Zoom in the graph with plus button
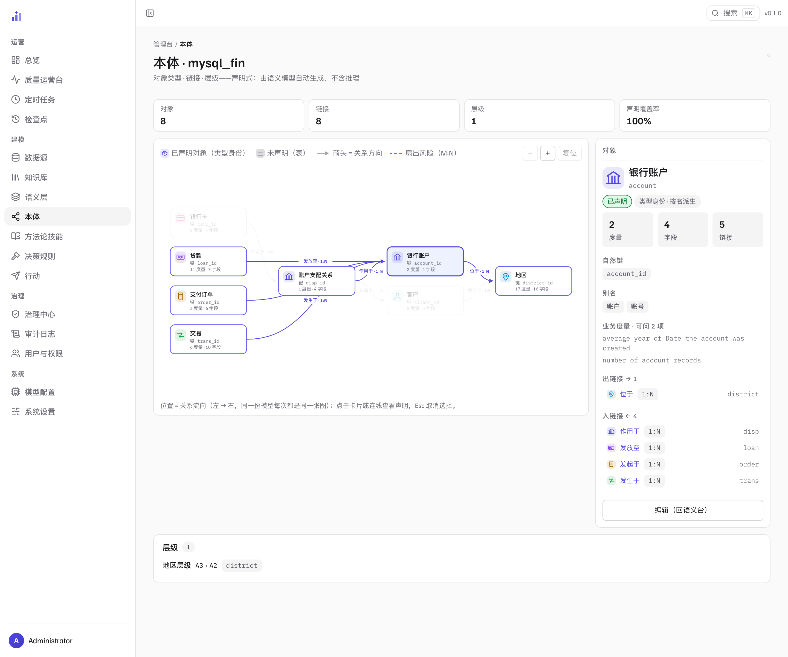The image size is (788, 657). point(547,153)
